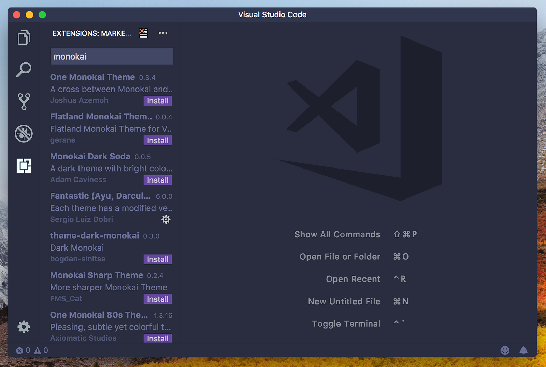Install Monokai Sharp Theme
This screenshot has width=546, height=367.
[157, 299]
